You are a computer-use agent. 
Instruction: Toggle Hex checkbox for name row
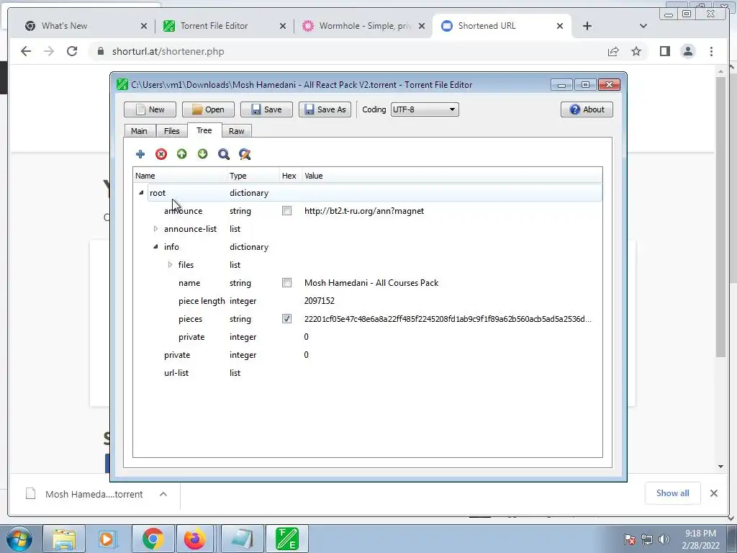[286, 283]
